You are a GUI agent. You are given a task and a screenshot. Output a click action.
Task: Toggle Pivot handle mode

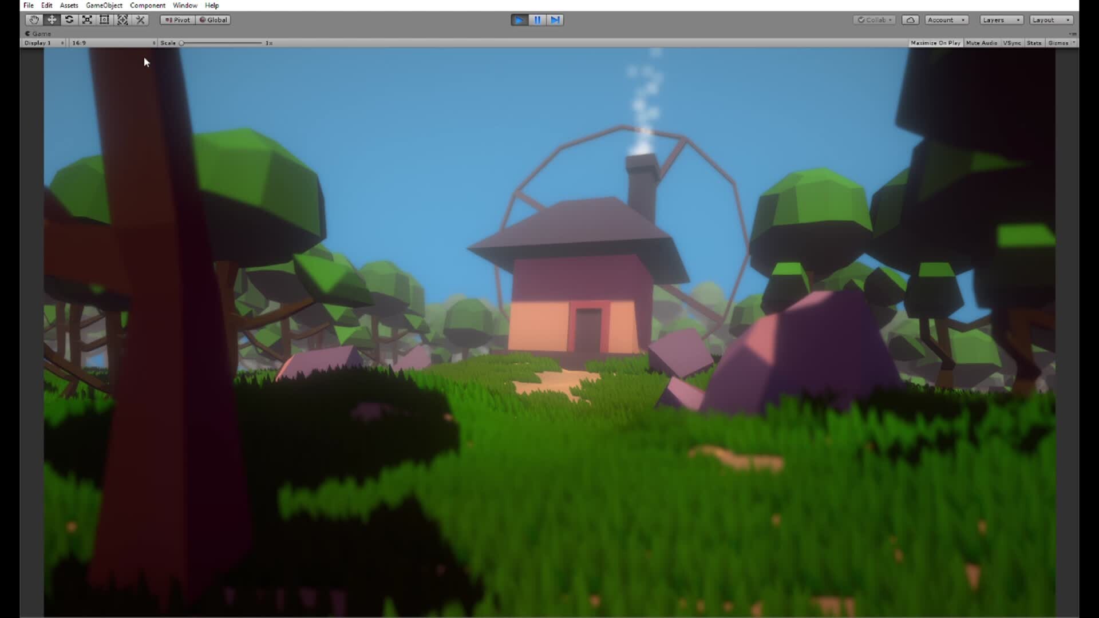point(177,19)
